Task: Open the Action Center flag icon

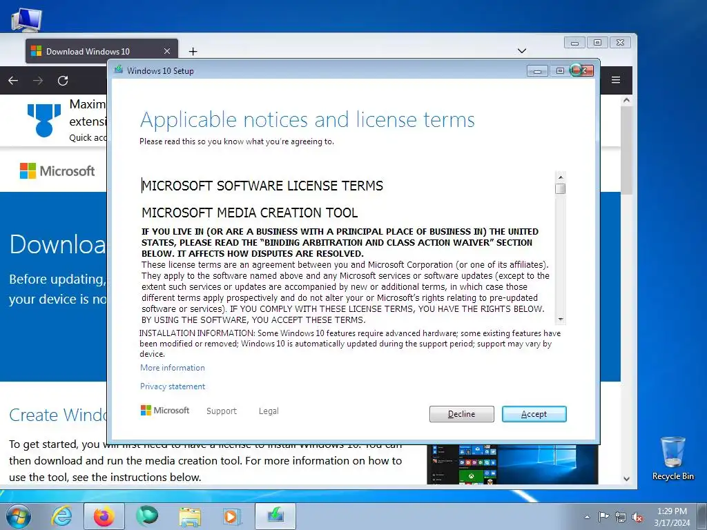Action: 603,517
